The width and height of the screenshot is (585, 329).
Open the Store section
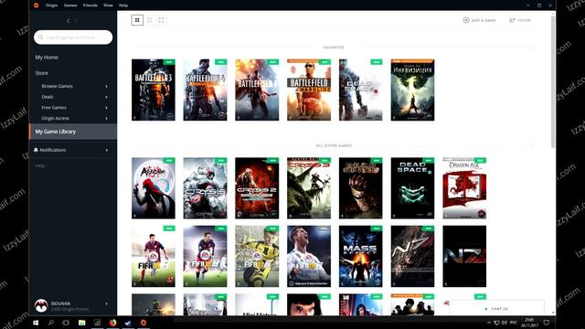41,73
